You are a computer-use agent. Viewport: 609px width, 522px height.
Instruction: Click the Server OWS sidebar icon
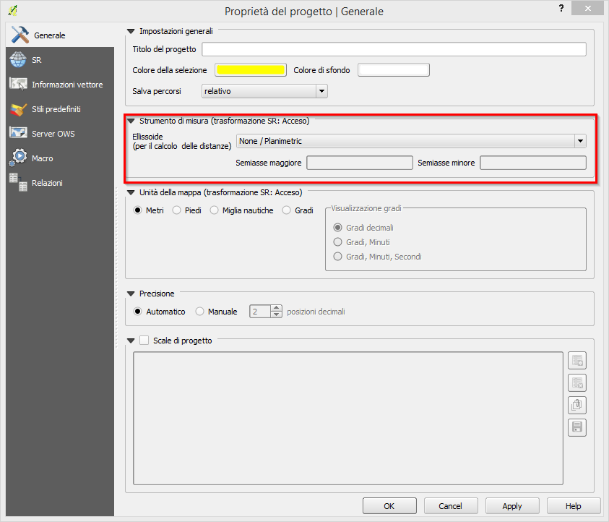click(18, 134)
